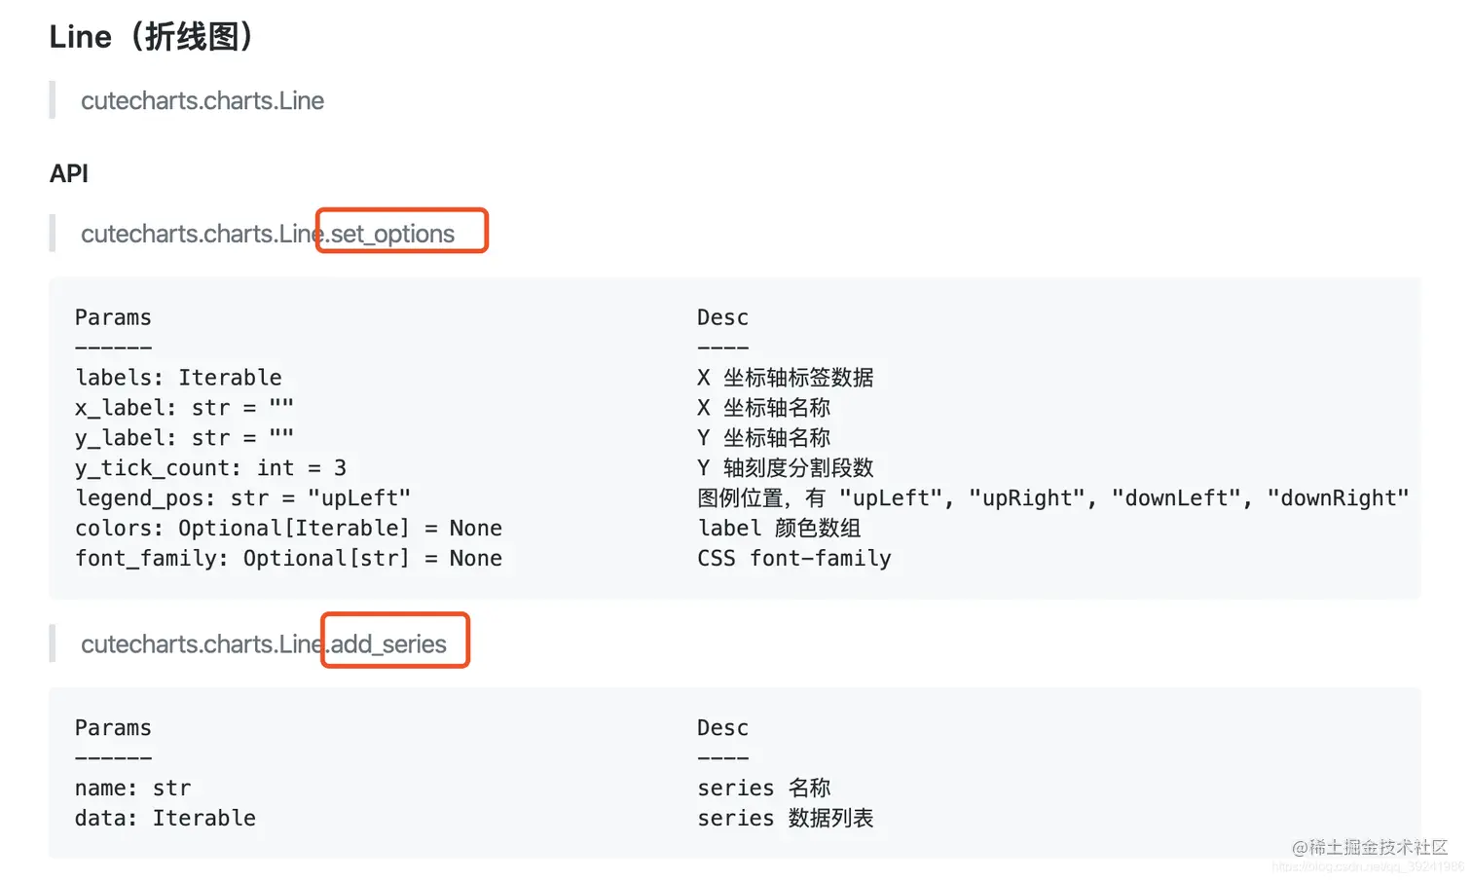Click 'label 颜色数组' description
The height and width of the screenshot is (881, 1472).
(779, 529)
